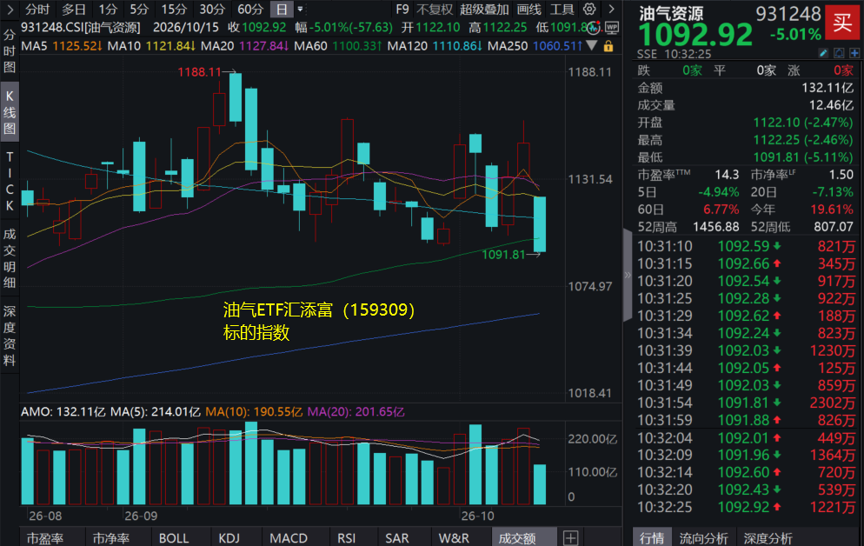This screenshot has width=864, height=546.
Task: Click the pencil edit icon beside SSE time
Action: point(823,53)
